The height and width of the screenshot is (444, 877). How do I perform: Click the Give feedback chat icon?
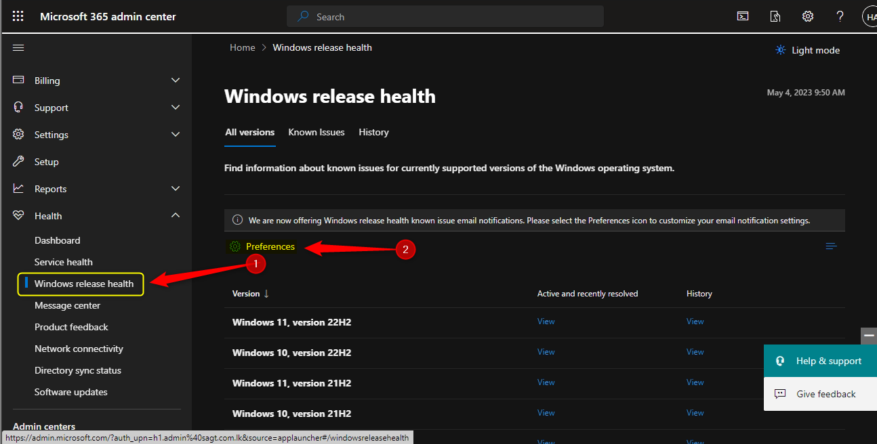pyautogui.click(x=780, y=394)
